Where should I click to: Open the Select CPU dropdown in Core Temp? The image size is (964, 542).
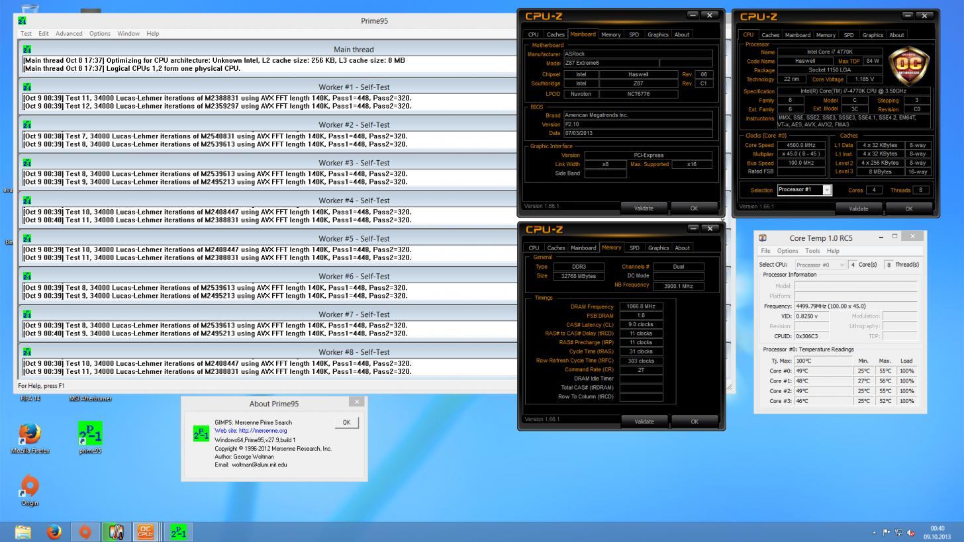click(820, 265)
